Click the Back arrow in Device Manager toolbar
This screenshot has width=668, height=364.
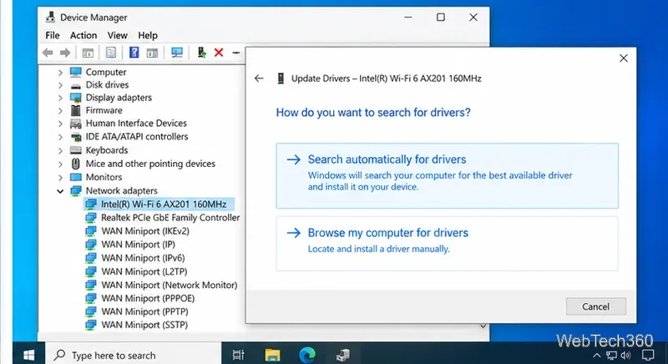(48, 53)
